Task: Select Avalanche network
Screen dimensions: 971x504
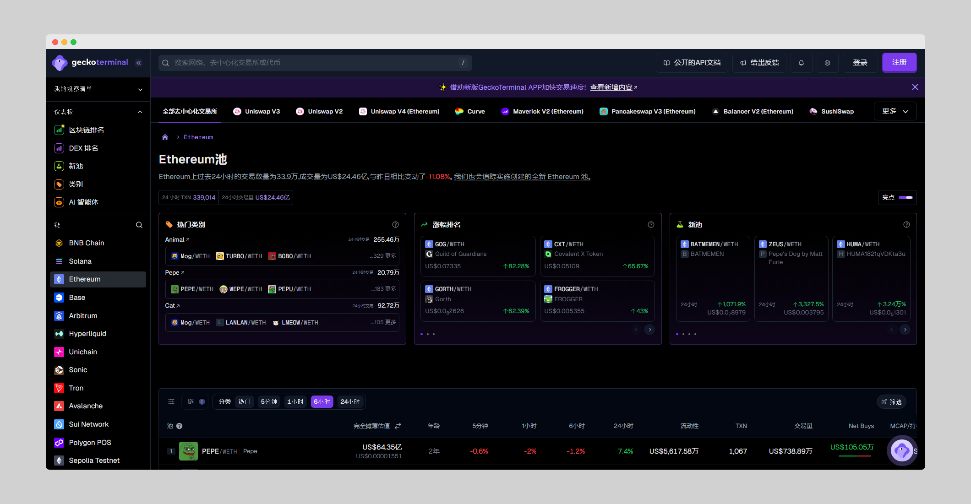Action: 98,406
